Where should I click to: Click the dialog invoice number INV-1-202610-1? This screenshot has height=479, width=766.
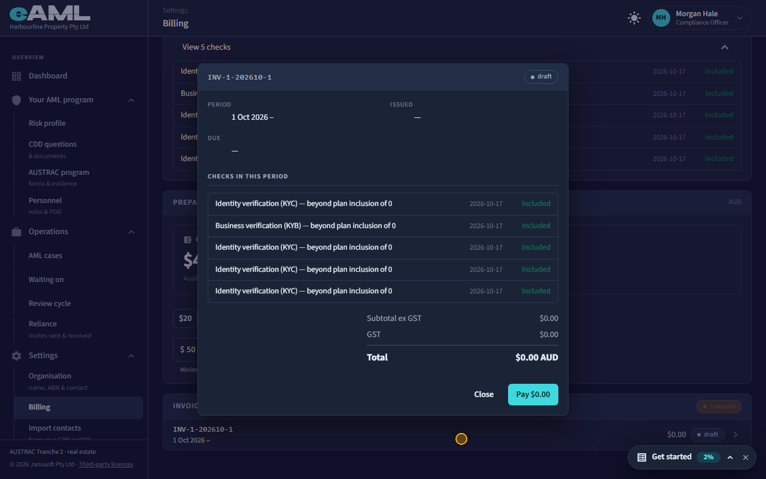[239, 77]
